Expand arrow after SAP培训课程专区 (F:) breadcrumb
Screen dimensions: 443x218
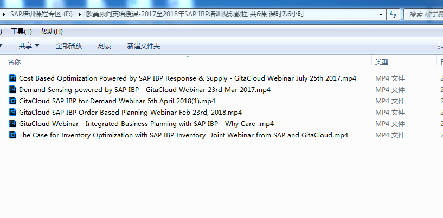click(x=79, y=14)
